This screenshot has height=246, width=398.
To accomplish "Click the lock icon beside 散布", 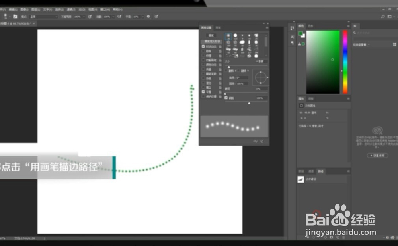I will tap(220, 51).
